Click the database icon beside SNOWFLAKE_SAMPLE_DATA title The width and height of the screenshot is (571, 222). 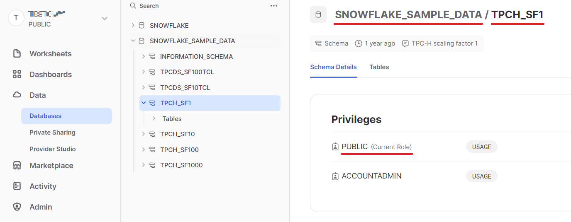318,14
